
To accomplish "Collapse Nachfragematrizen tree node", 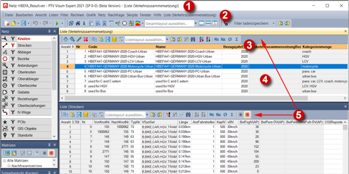I will [9, 166].
